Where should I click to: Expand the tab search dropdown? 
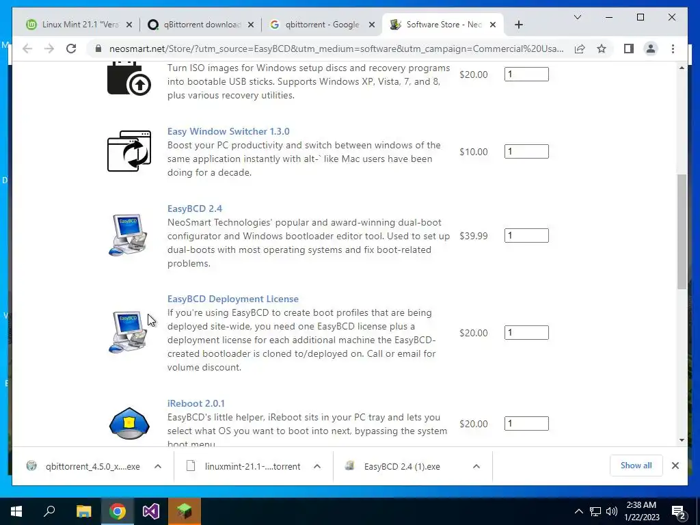point(577,17)
